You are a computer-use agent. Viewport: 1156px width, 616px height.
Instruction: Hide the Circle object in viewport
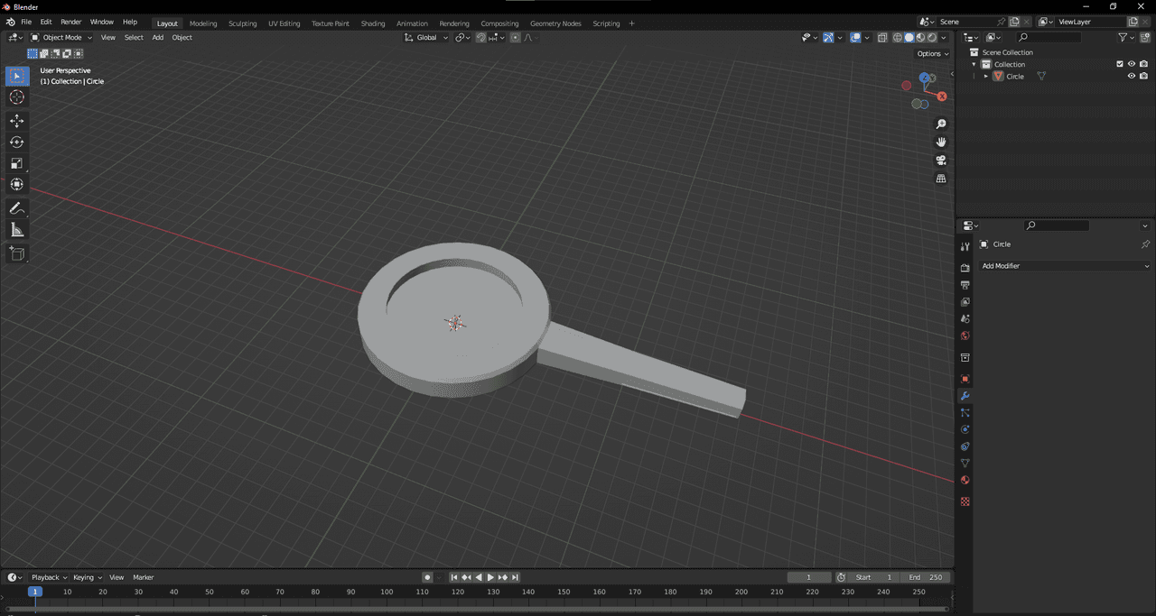pos(1131,77)
